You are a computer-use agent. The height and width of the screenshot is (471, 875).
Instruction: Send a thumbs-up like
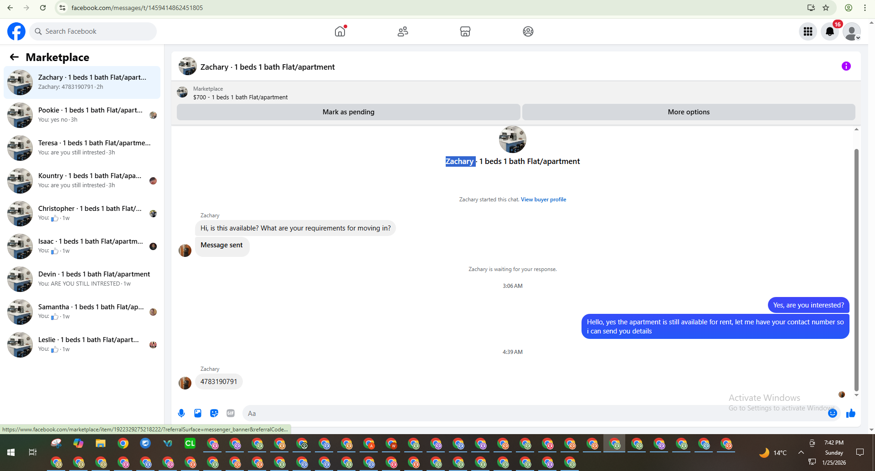pyautogui.click(x=851, y=413)
